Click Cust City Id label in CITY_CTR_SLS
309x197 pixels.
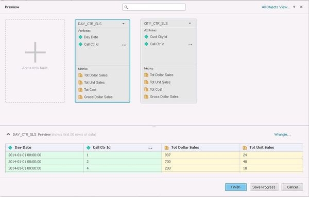pos(159,37)
